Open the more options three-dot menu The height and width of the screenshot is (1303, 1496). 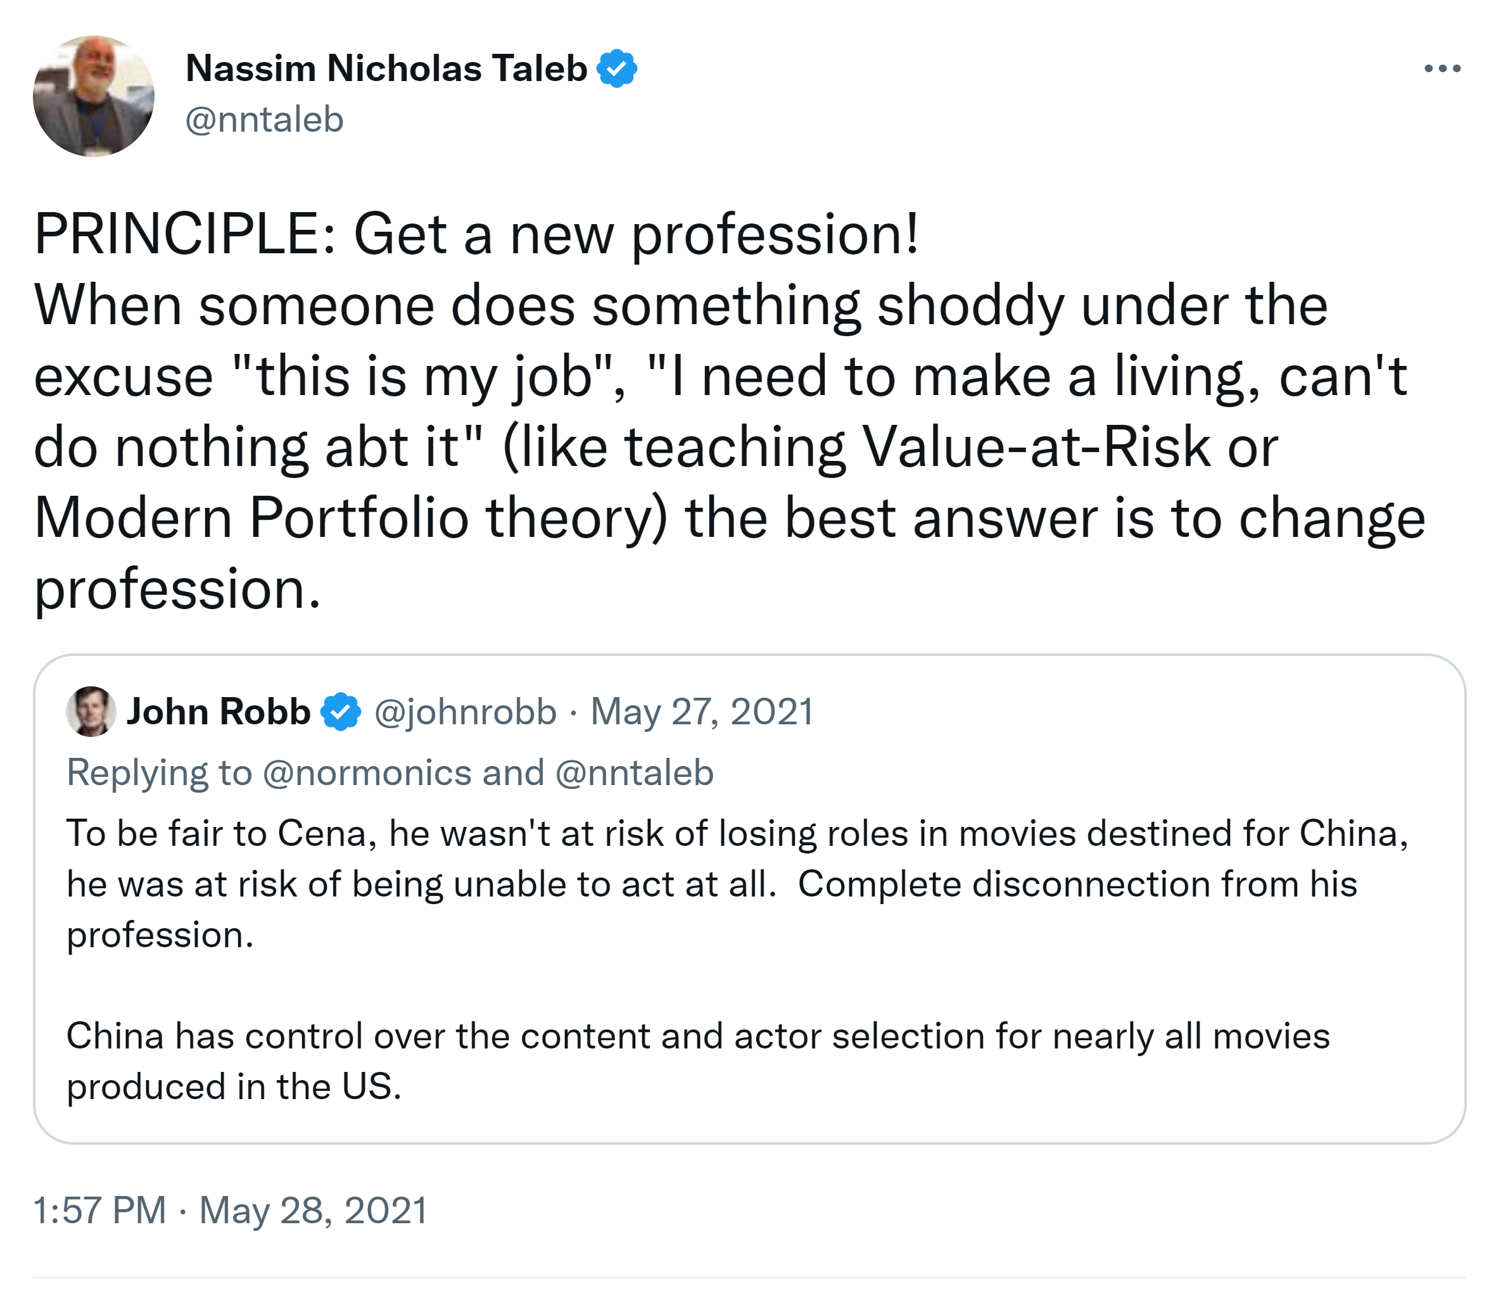pyautogui.click(x=1442, y=68)
